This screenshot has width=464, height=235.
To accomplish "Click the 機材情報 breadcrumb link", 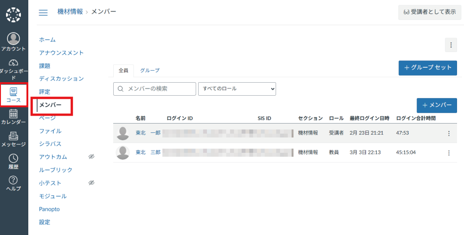I will coord(70,12).
